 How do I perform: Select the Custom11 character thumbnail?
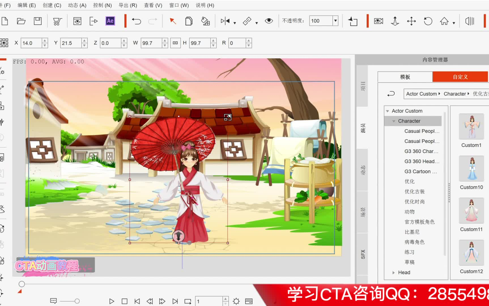pyautogui.click(x=471, y=211)
